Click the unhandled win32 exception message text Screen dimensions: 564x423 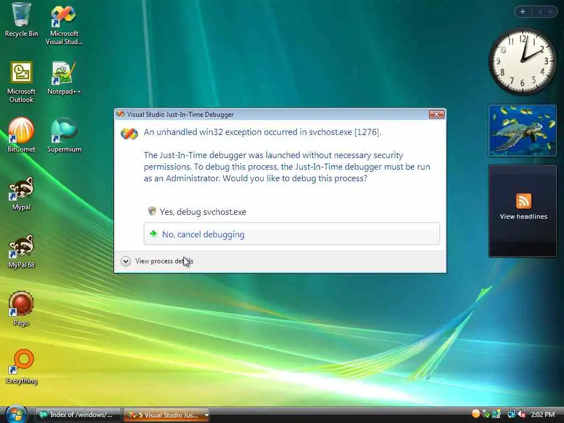coord(262,132)
